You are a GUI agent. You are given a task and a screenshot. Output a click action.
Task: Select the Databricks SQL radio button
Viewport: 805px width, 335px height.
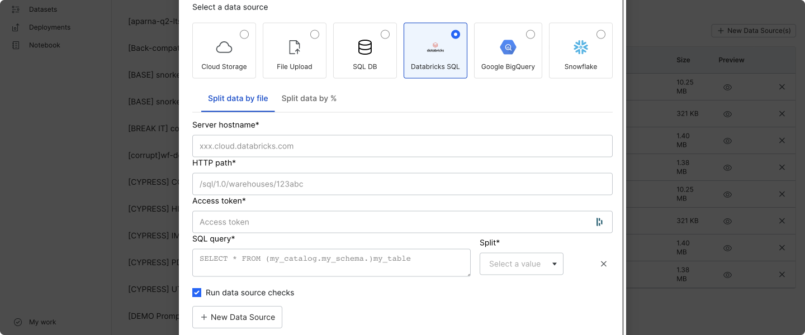tap(456, 35)
